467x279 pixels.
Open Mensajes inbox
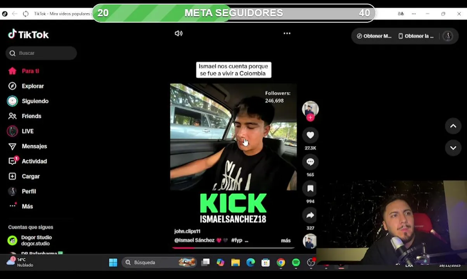pos(28,146)
